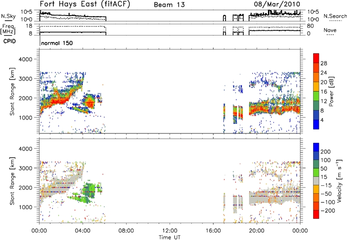The width and height of the screenshot is (347, 240).
Task: Click the '2000' tick on the velocity panel
Action: tap(25, 188)
